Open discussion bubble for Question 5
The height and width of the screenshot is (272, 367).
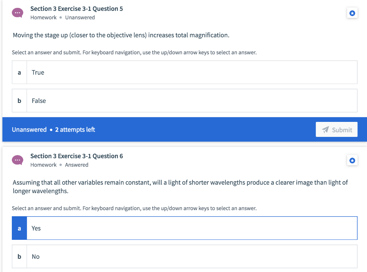[17, 13]
